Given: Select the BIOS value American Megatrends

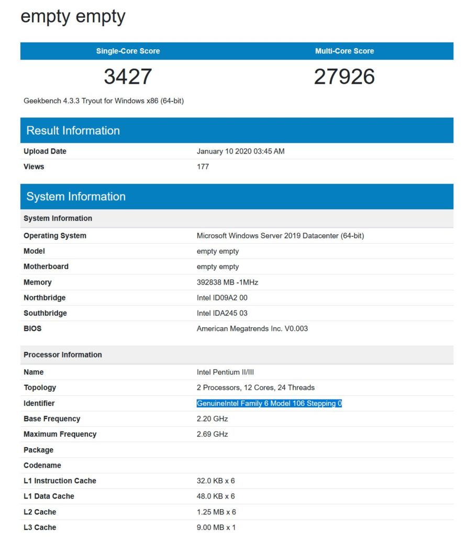Looking at the screenshot, I should click(x=254, y=328).
